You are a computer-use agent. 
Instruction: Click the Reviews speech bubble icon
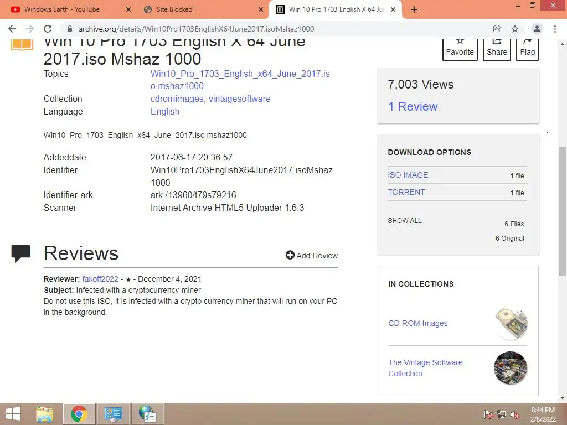pyautogui.click(x=21, y=253)
